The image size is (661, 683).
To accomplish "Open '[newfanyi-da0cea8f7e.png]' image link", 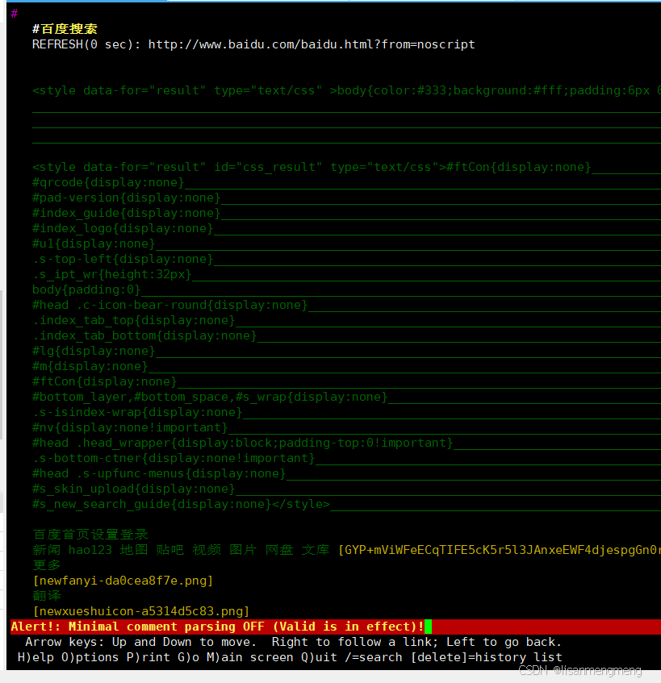I will click(x=123, y=581).
